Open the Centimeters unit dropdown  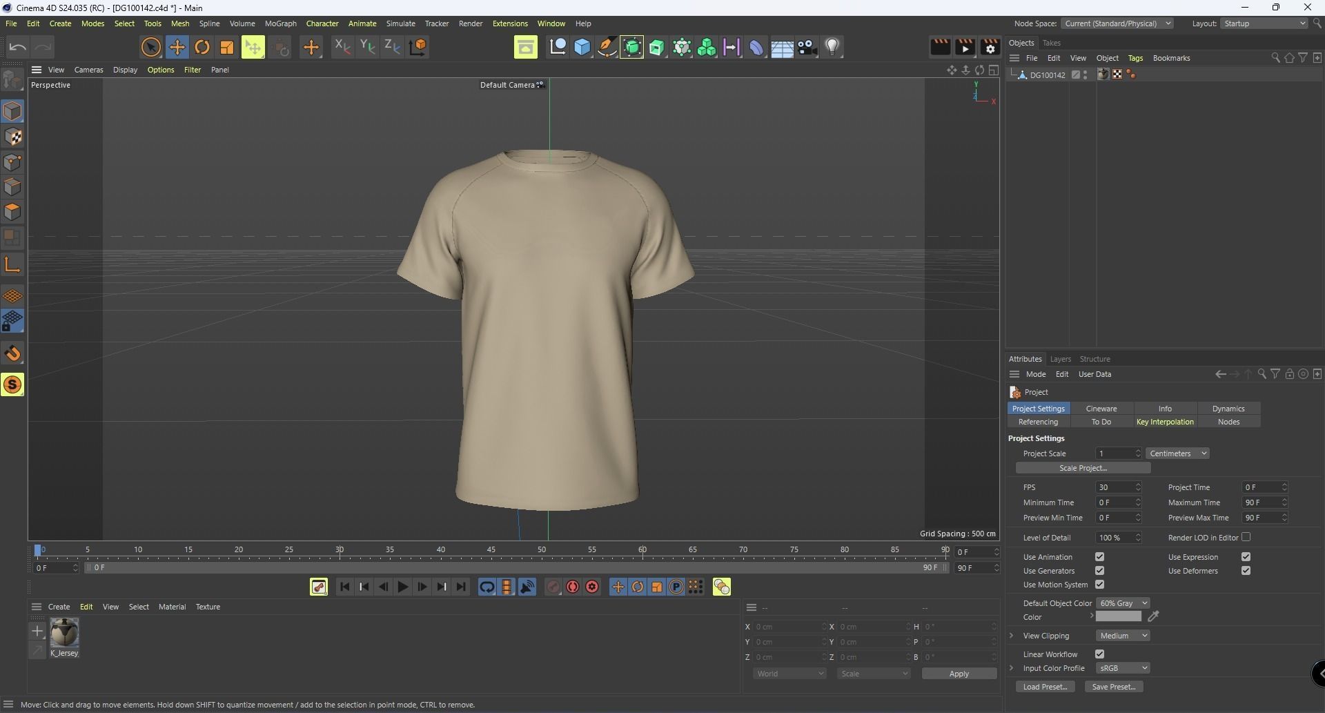[1177, 453]
